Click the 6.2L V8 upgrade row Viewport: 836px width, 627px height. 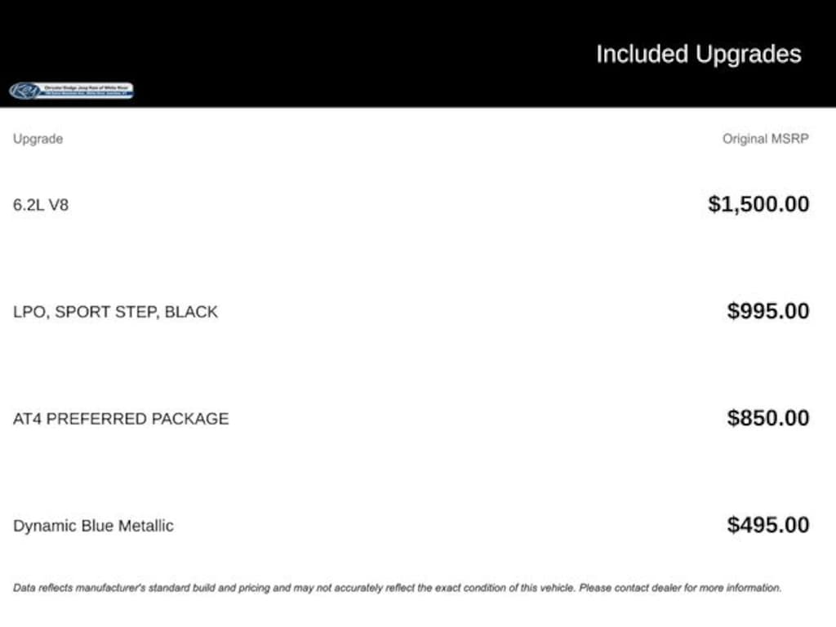coord(41,205)
